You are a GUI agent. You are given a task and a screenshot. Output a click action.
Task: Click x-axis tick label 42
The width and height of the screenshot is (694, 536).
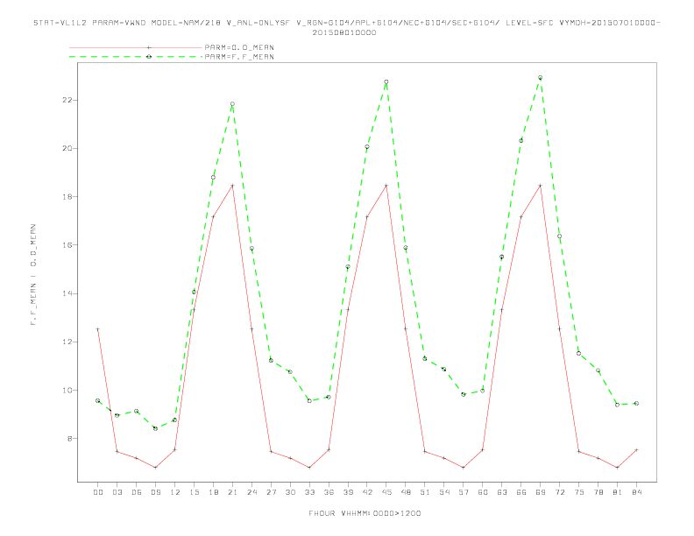[367, 492]
